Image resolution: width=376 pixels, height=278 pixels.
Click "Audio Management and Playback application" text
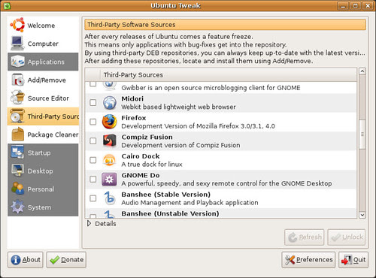tap(190, 202)
